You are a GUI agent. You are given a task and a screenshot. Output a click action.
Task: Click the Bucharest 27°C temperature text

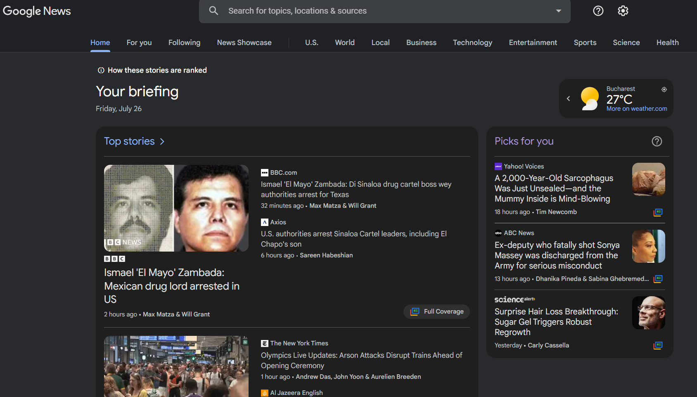[619, 99]
